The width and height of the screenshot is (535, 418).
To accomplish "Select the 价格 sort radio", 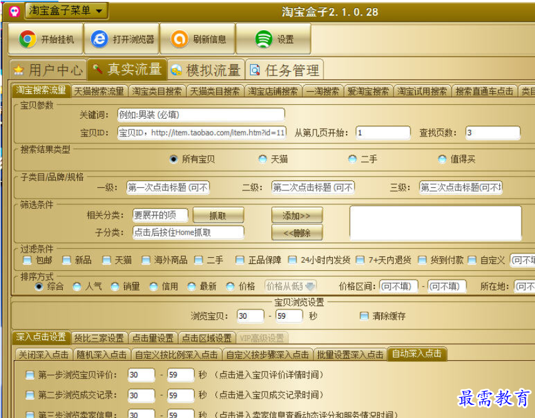I will (x=230, y=287).
